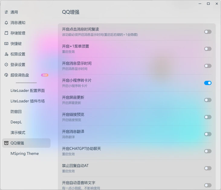Click the 超级调色盘 palette icon
The image size is (221, 190).
click(x=6, y=75)
